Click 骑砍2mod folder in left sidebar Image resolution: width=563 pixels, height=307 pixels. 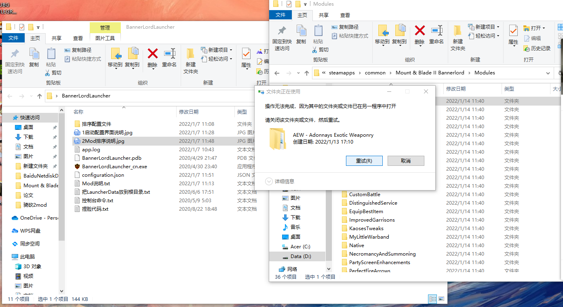click(x=35, y=205)
